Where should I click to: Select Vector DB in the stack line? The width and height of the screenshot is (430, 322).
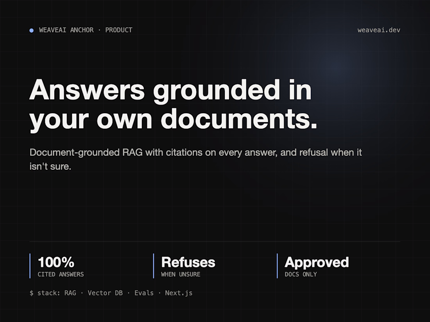(x=105, y=293)
